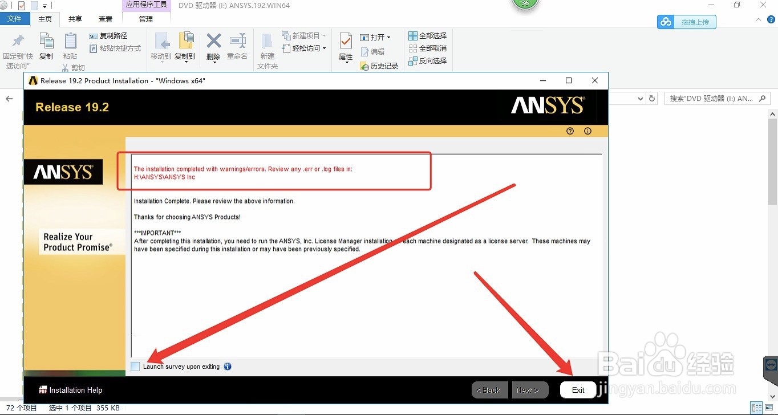Tick the Launch survey upon exiting checkbox
Image resolution: width=778 pixels, height=415 pixels.
135,367
